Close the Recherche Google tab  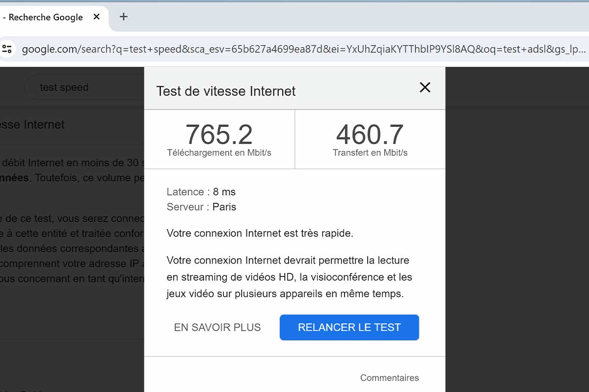click(97, 17)
